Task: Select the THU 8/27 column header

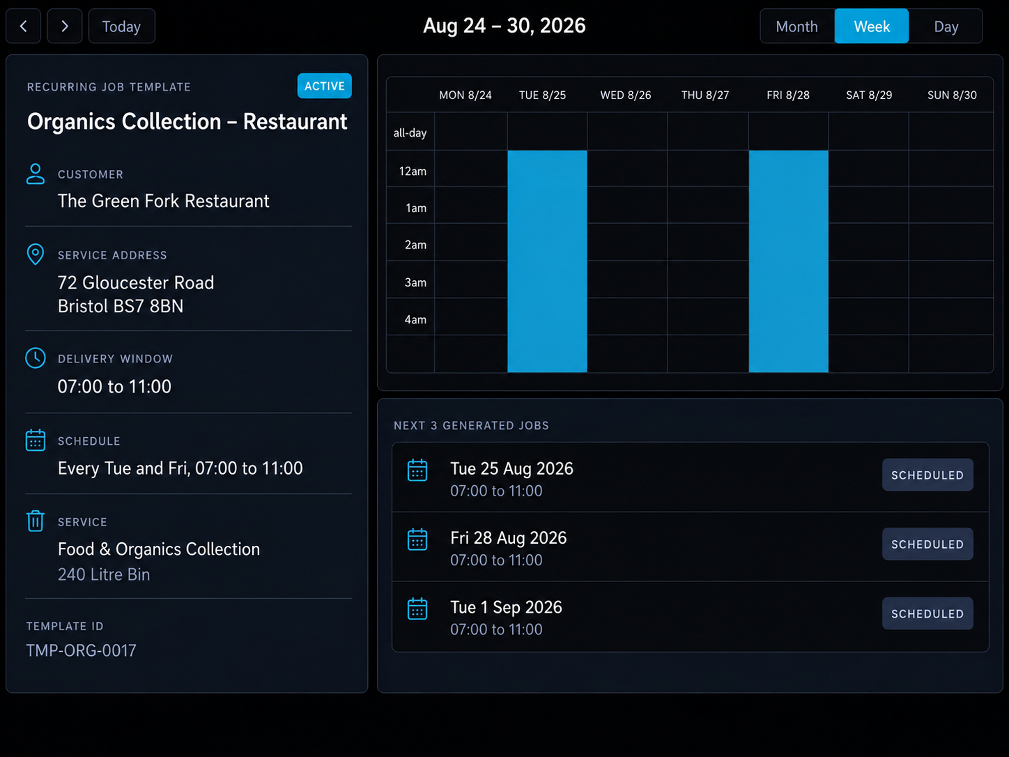Action: [x=705, y=95]
